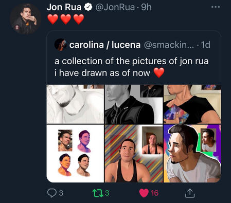The width and height of the screenshot is (231, 203).
Task: Open the reply comment bubble icon
Action: click(52, 193)
